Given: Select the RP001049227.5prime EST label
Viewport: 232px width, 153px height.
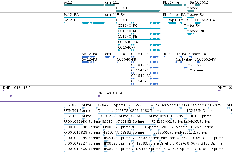Looking at the screenshot, I should (82, 143).
